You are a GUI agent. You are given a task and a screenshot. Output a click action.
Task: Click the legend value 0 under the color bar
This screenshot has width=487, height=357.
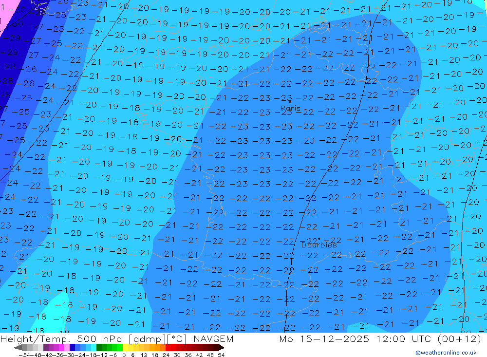point(124,355)
